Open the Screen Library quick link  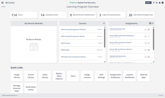coord(31,76)
